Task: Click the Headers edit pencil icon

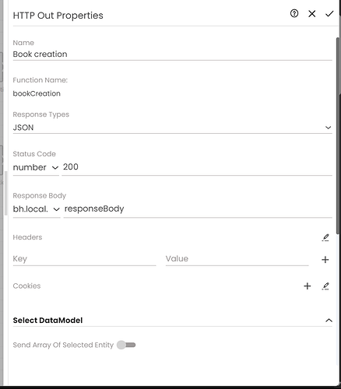Action: coord(325,237)
